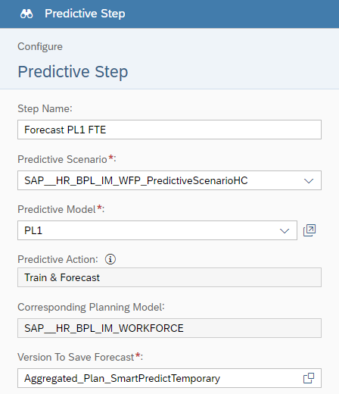Screen dimensions: 339x394
Task: Expand the Predictive Model dropdown arrow
Action: coord(285,230)
